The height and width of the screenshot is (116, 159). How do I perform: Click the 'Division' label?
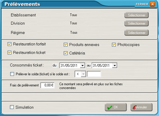(18, 23)
